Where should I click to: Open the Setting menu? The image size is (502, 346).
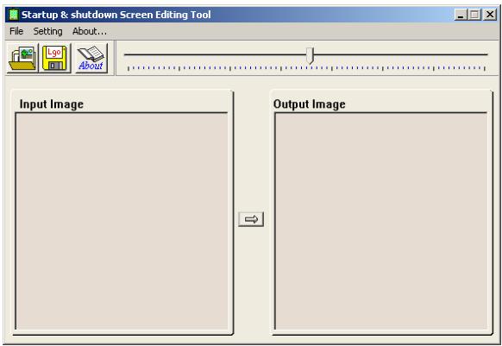tap(47, 31)
